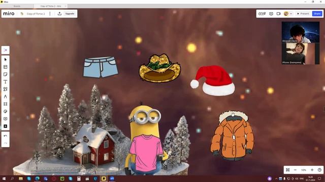Select the blue denim shorts image

101,67
